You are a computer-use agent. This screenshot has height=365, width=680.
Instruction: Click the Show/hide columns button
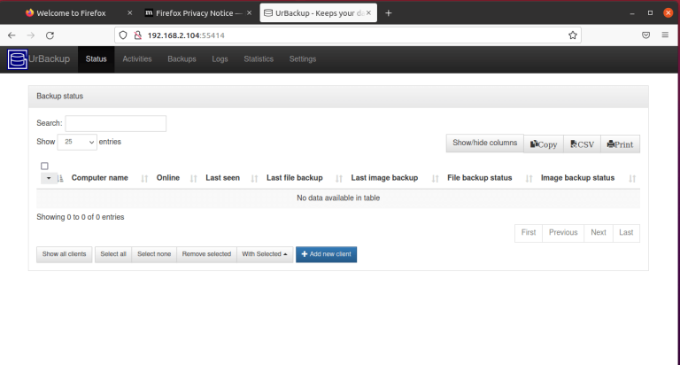click(485, 144)
